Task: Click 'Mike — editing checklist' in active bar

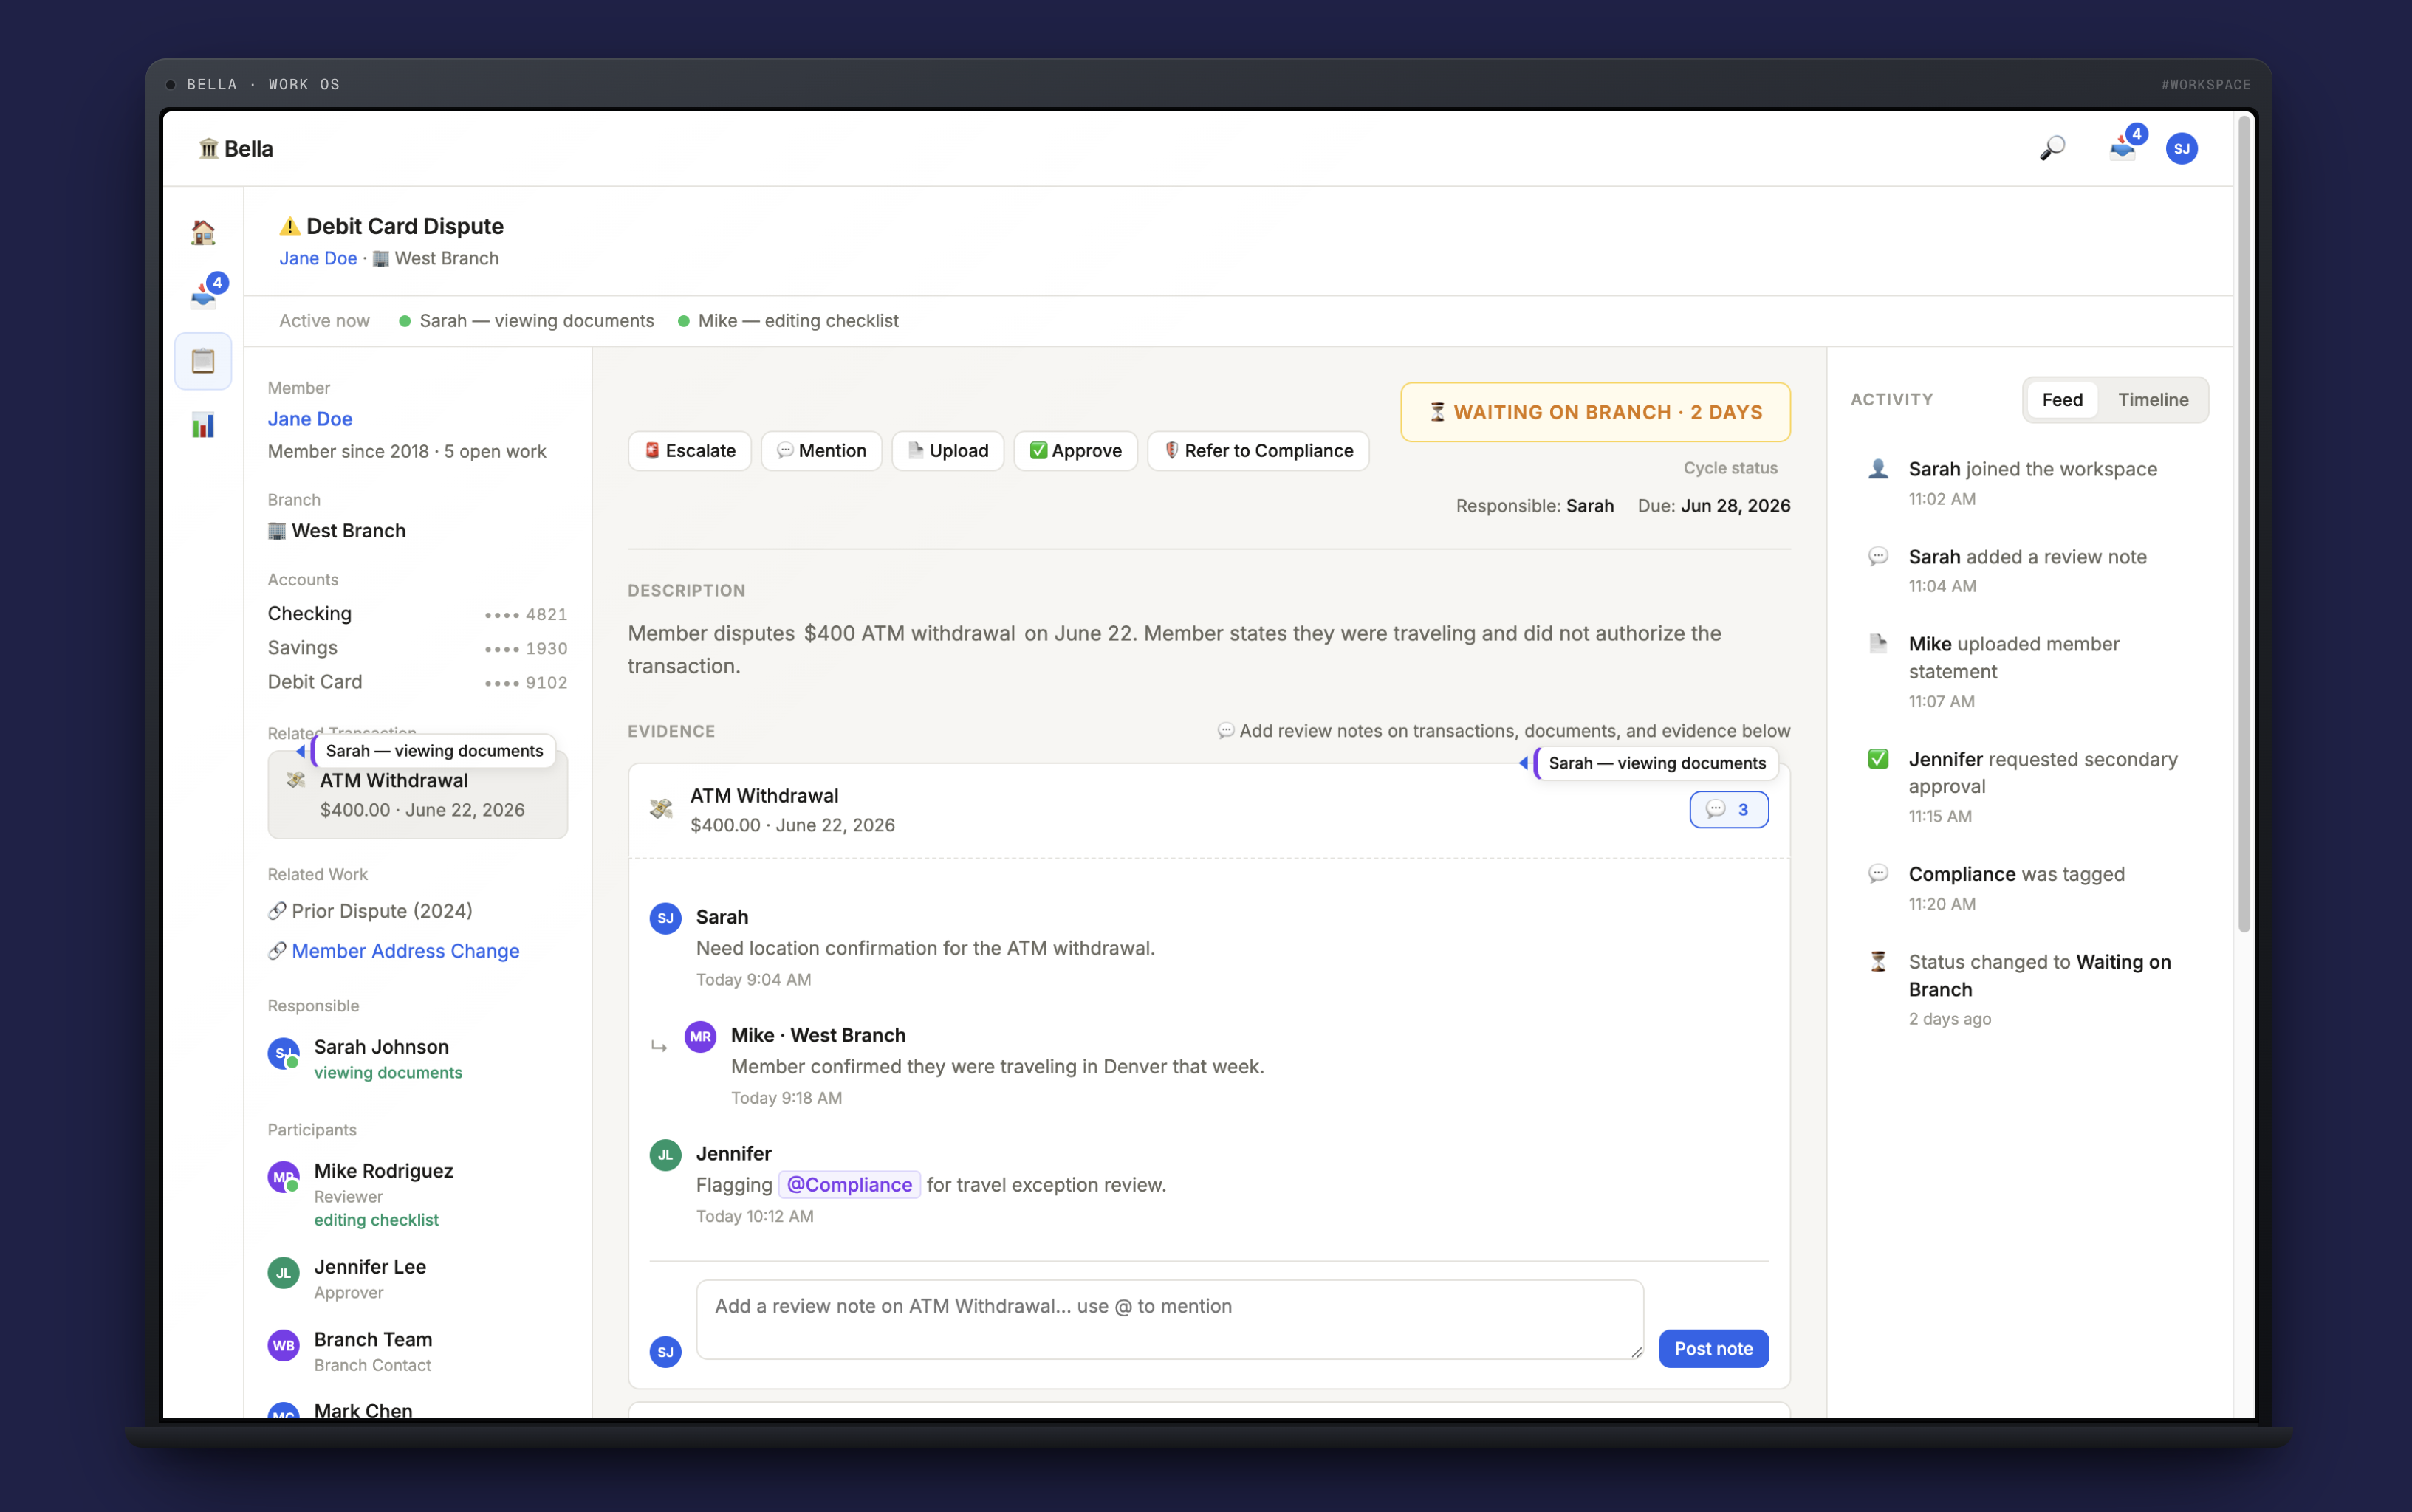Action: (x=788, y=320)
